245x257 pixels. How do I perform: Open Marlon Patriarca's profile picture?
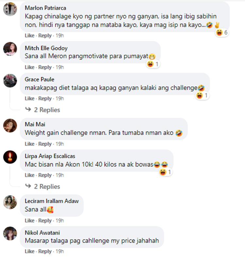(x=10, y=9)
